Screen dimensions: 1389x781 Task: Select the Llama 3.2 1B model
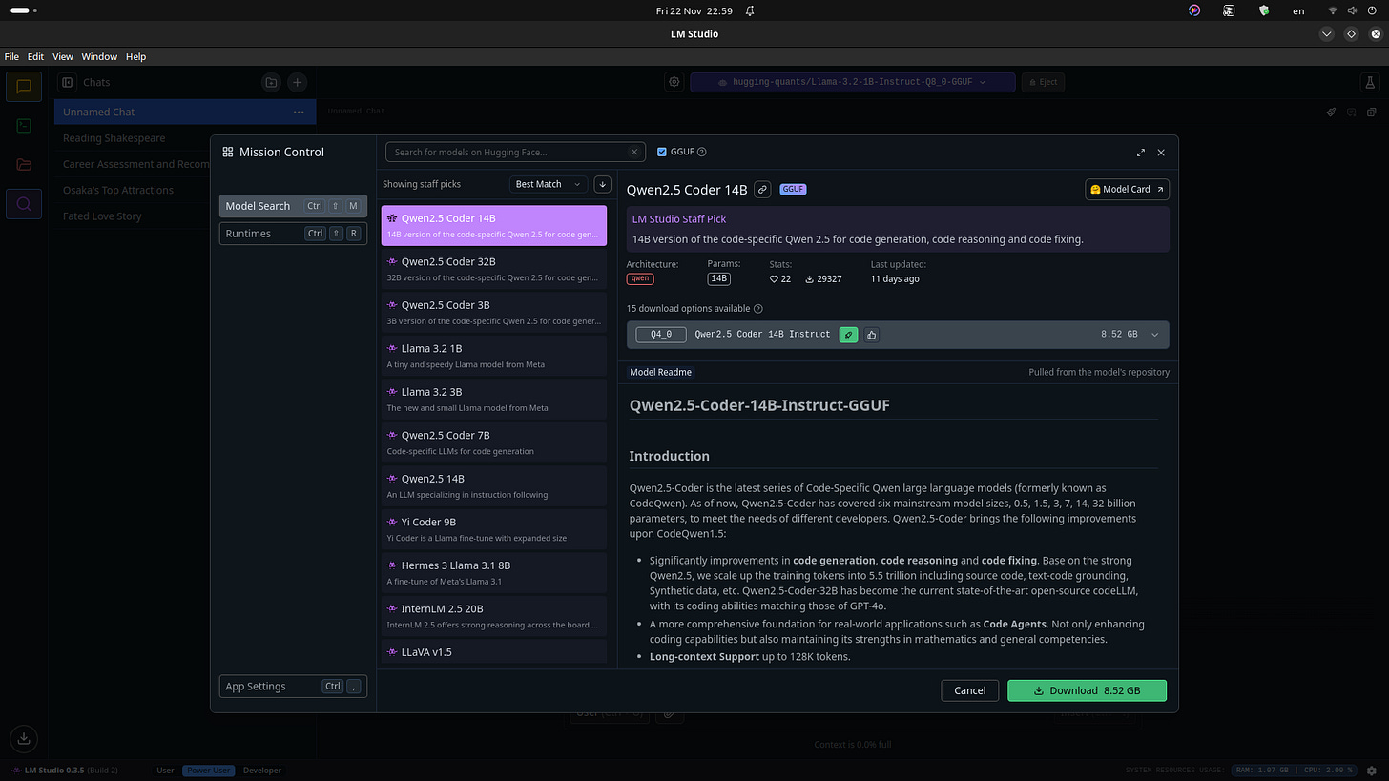(493, 356)
